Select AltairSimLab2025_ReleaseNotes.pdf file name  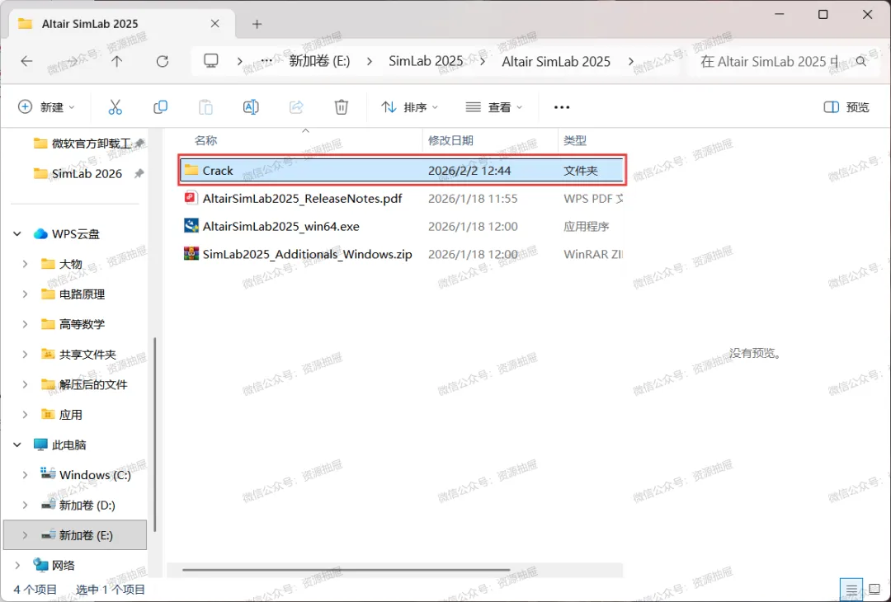click(x=302, y=198)
